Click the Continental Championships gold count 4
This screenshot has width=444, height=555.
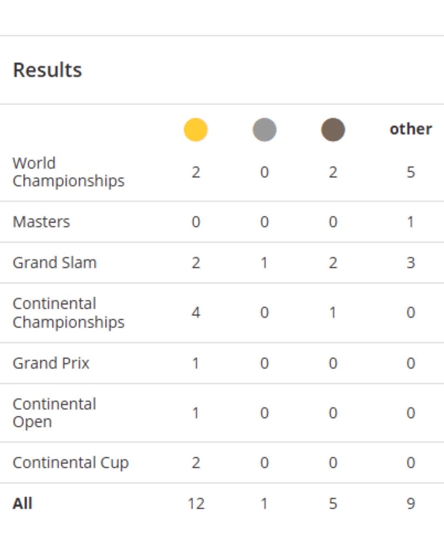click(196, 313)
